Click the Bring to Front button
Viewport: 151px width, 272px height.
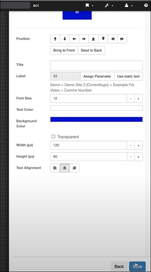click(x=64, y=50)
